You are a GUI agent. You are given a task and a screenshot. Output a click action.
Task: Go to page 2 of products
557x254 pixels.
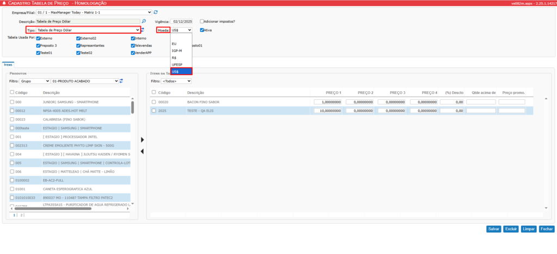22,215
